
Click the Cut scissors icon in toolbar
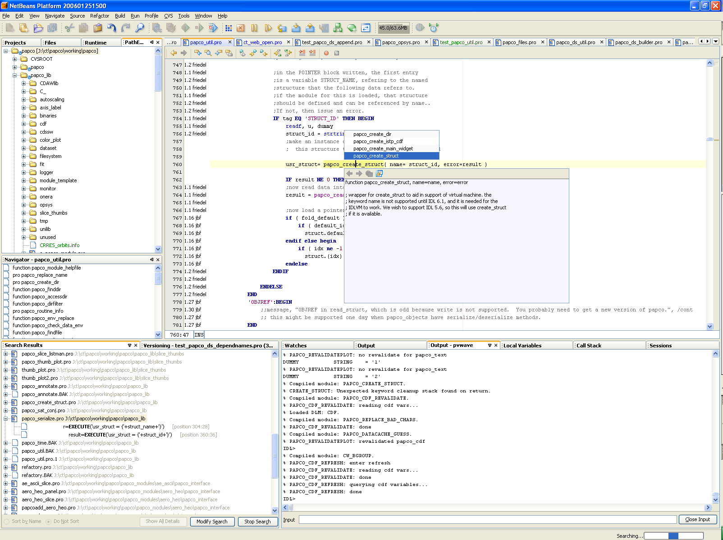[x=69, y=28]
